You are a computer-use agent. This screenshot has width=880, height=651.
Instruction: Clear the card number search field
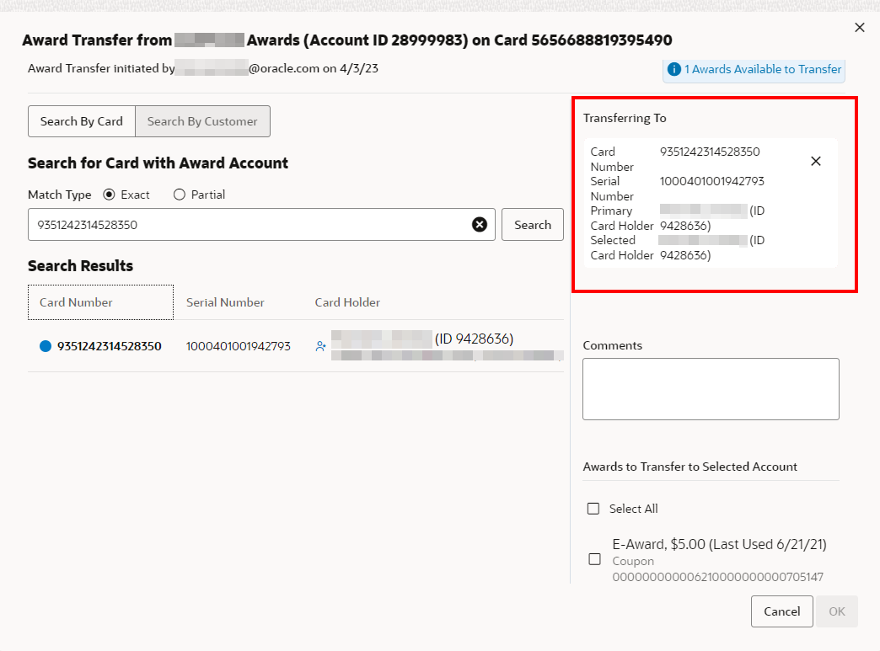[x=480, y=225]
